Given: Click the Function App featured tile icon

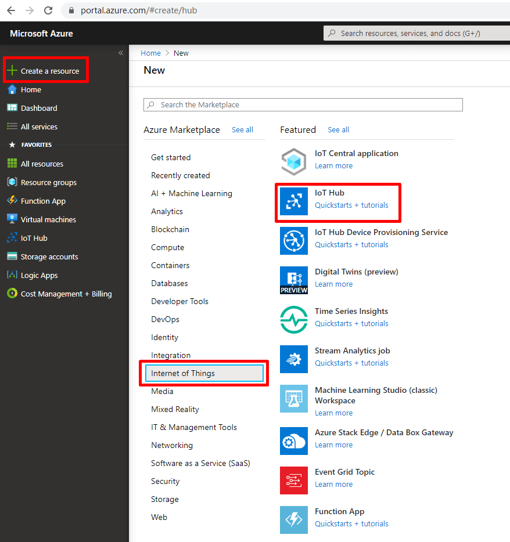Looking at the screenshot, I should click(294, 520).
